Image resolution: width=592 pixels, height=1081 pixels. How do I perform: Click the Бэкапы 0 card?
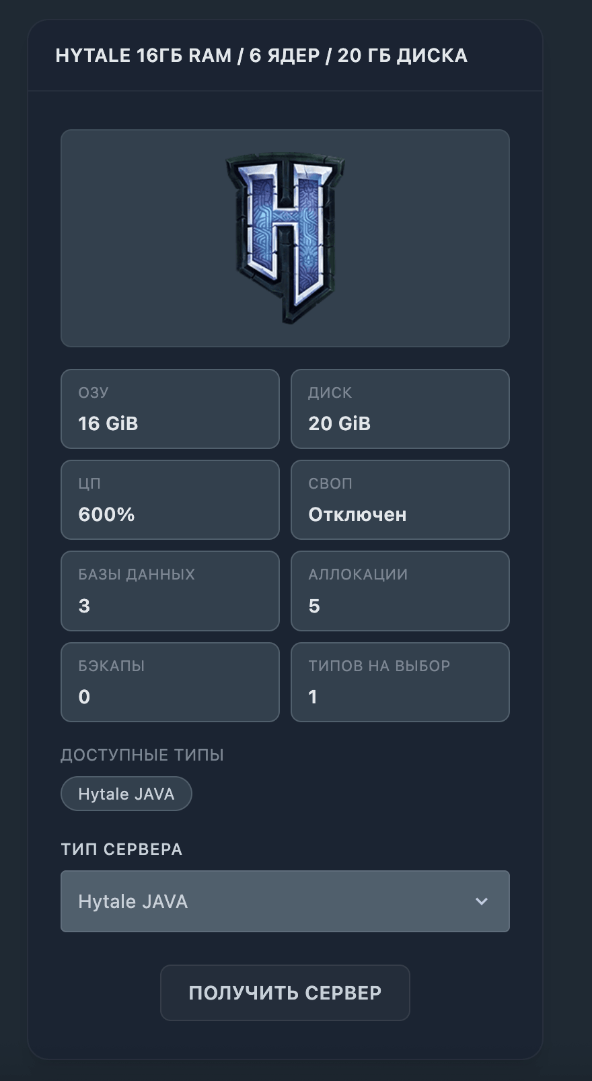click(170, 682)
